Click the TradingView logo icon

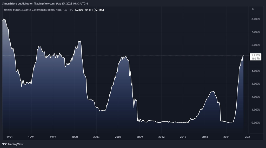tap(4, 144)
